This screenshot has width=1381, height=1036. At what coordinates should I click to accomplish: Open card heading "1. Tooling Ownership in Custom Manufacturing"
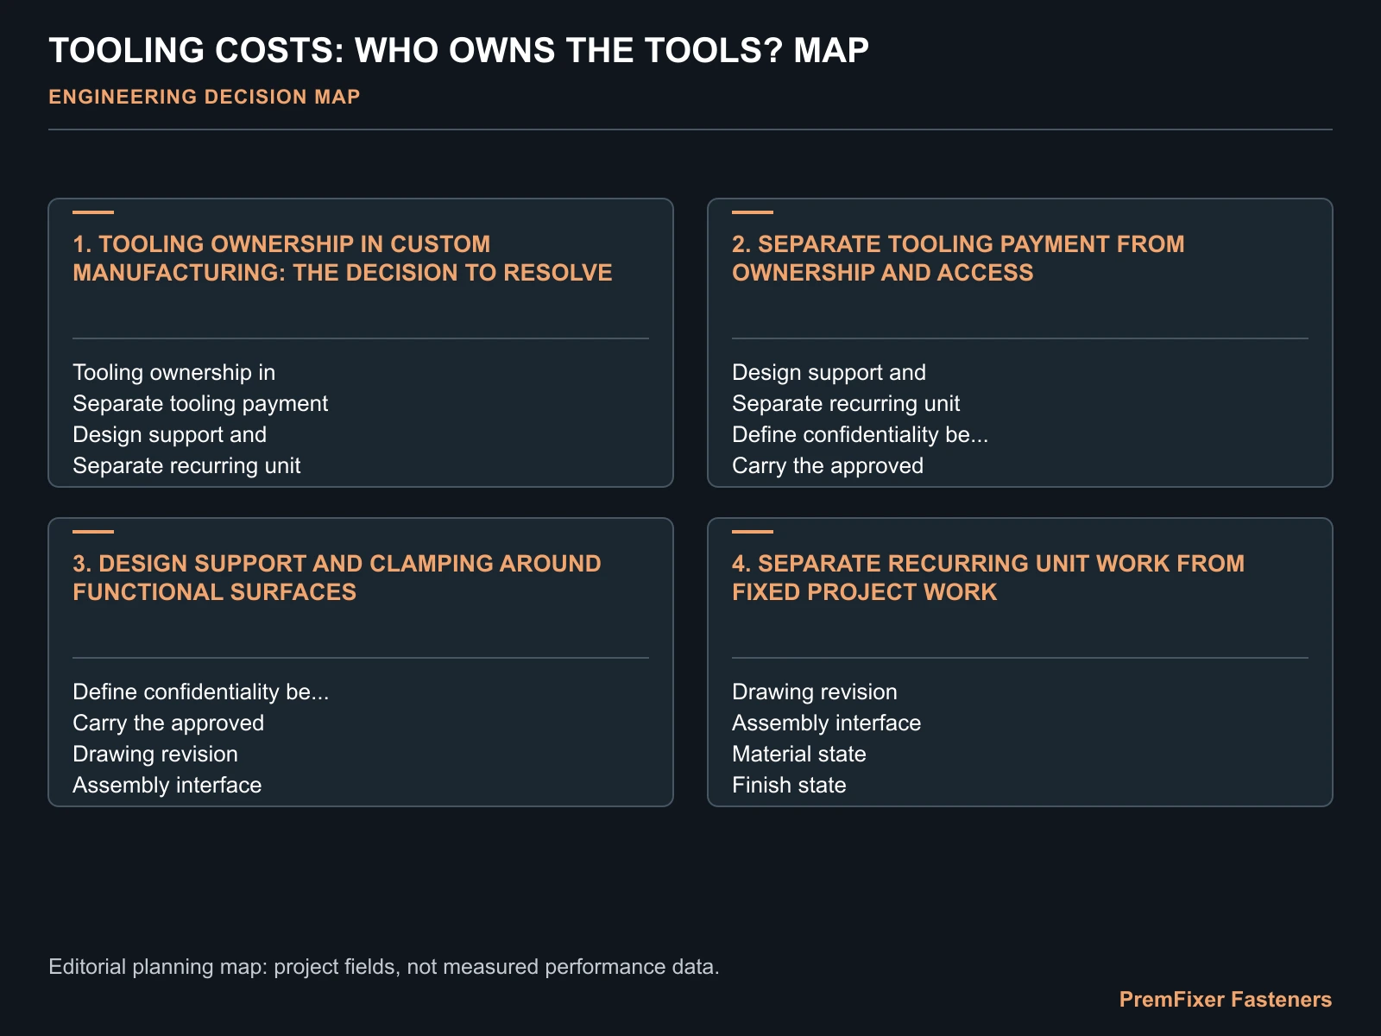(x=343, y=258)
